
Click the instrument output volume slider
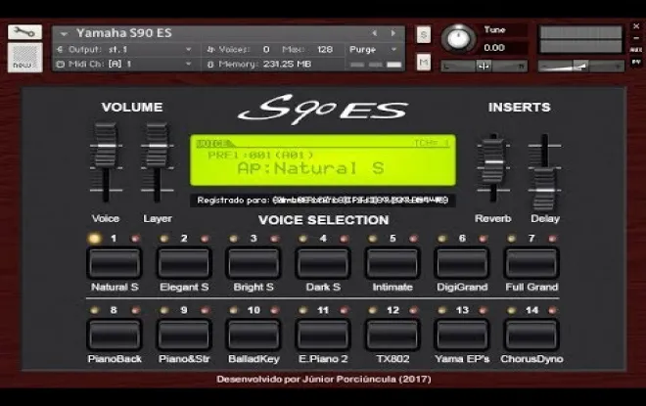tap(580, 66)
